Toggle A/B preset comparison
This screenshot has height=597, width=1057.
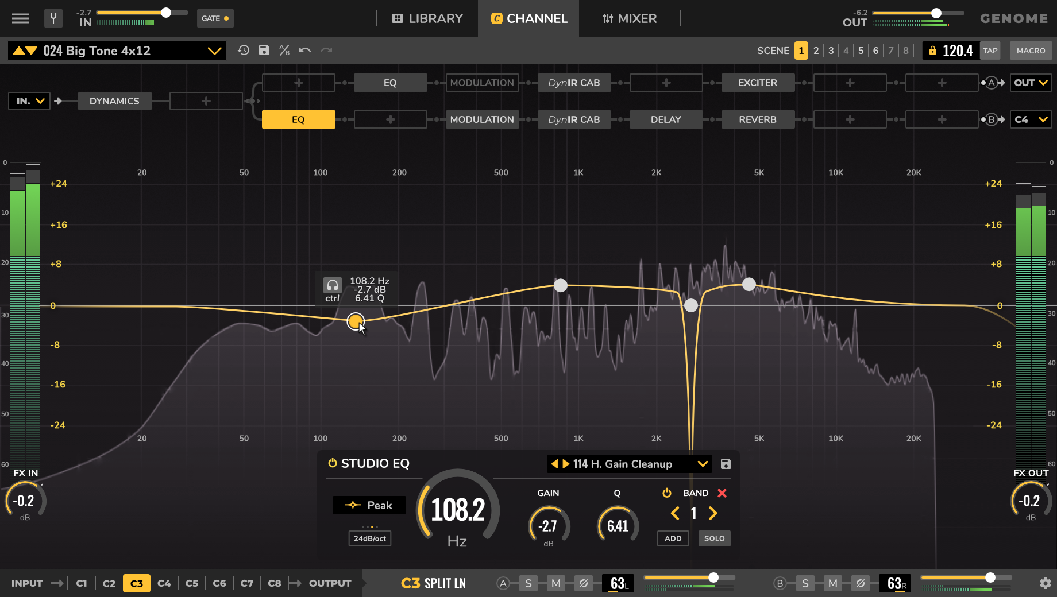pos(284,51)
